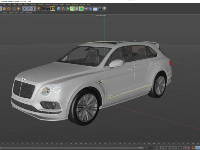
Task: Play animation backward
Action: tap(165, 147)
